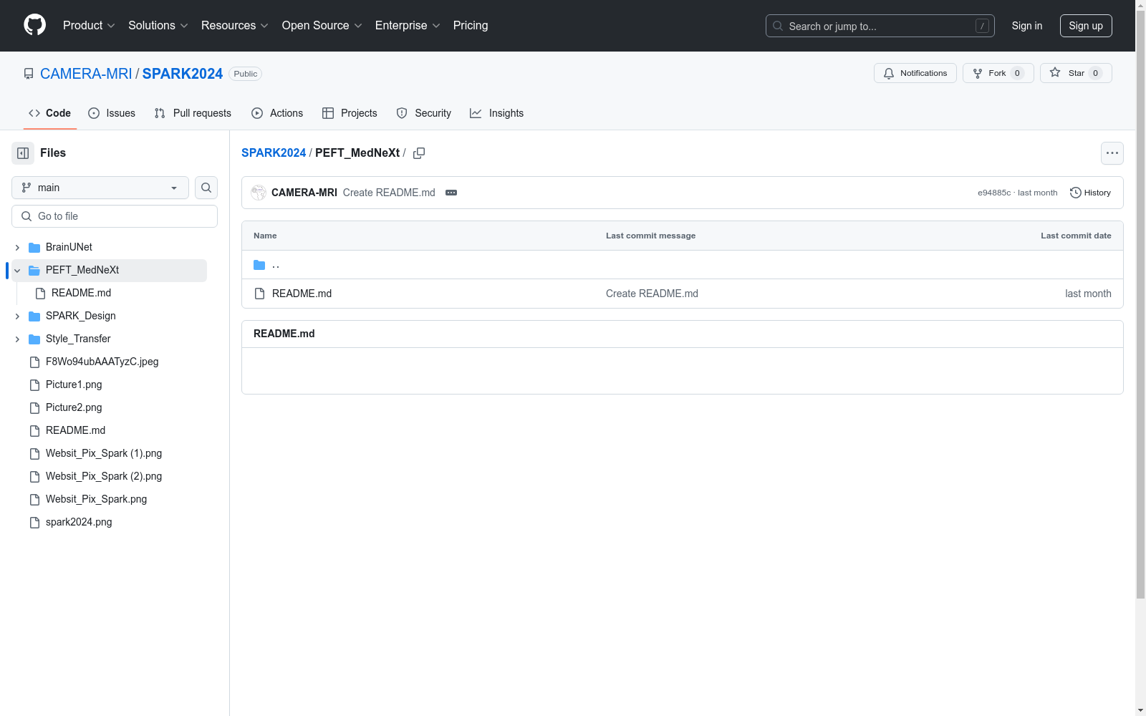Open the main branch dropdown
The height and width of the screenshot is (716, 1146).
tap(100, 188)
